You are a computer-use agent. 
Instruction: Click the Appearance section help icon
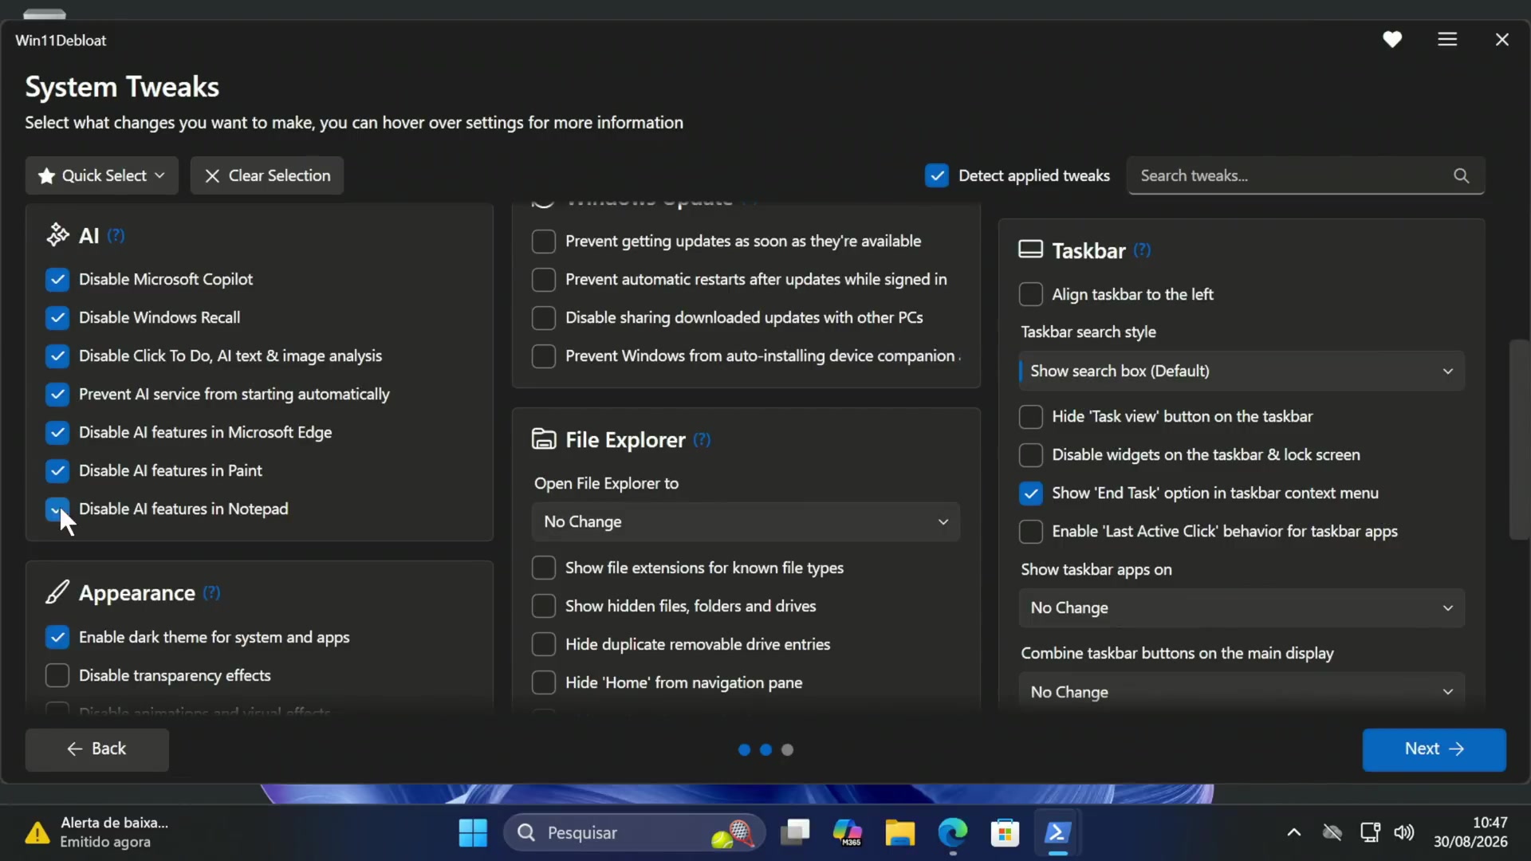[x=211, y=592]
